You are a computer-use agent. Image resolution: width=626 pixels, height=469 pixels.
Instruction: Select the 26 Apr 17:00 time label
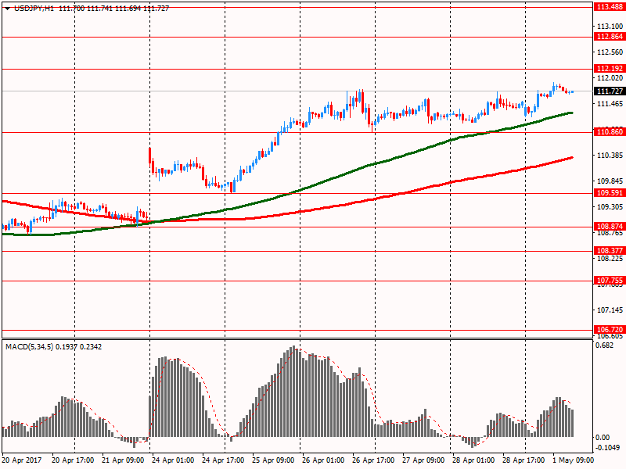click(373, 460)
